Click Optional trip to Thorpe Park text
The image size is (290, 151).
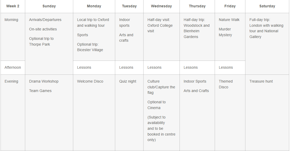41,41
